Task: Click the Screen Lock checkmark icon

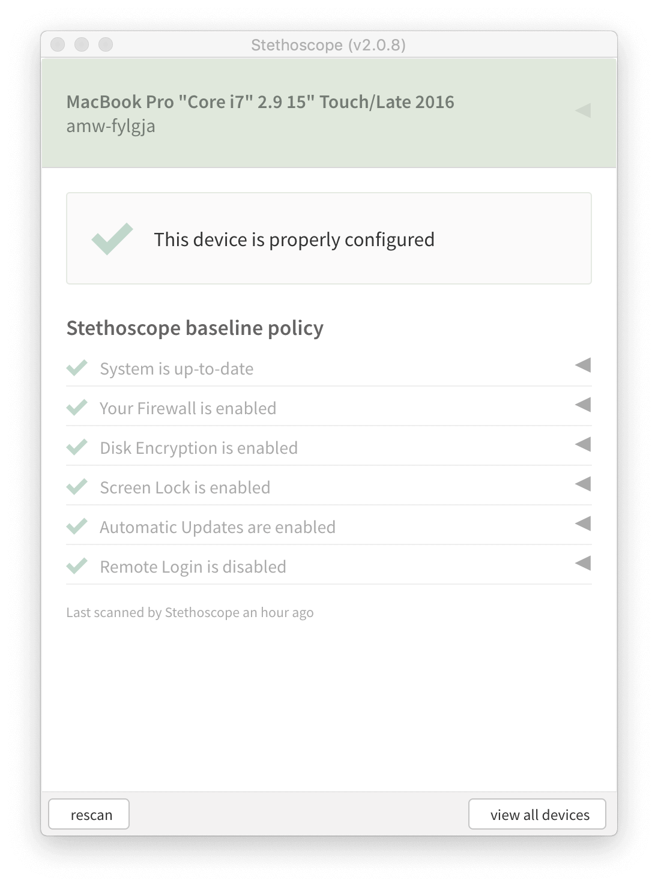Action: pyautogui.click(x=77, y=487)
